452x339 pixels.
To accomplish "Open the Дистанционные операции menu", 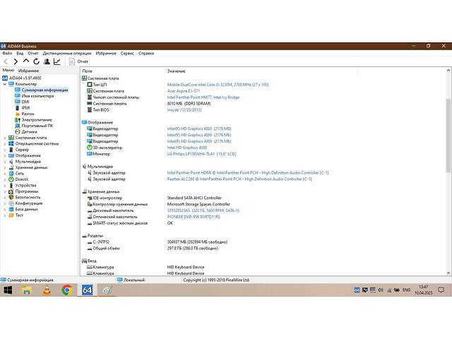I will click(67, 54).
